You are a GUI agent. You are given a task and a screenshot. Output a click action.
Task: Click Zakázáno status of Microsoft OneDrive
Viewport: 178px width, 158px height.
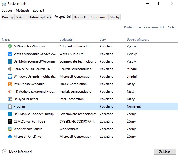coord(107,137)
